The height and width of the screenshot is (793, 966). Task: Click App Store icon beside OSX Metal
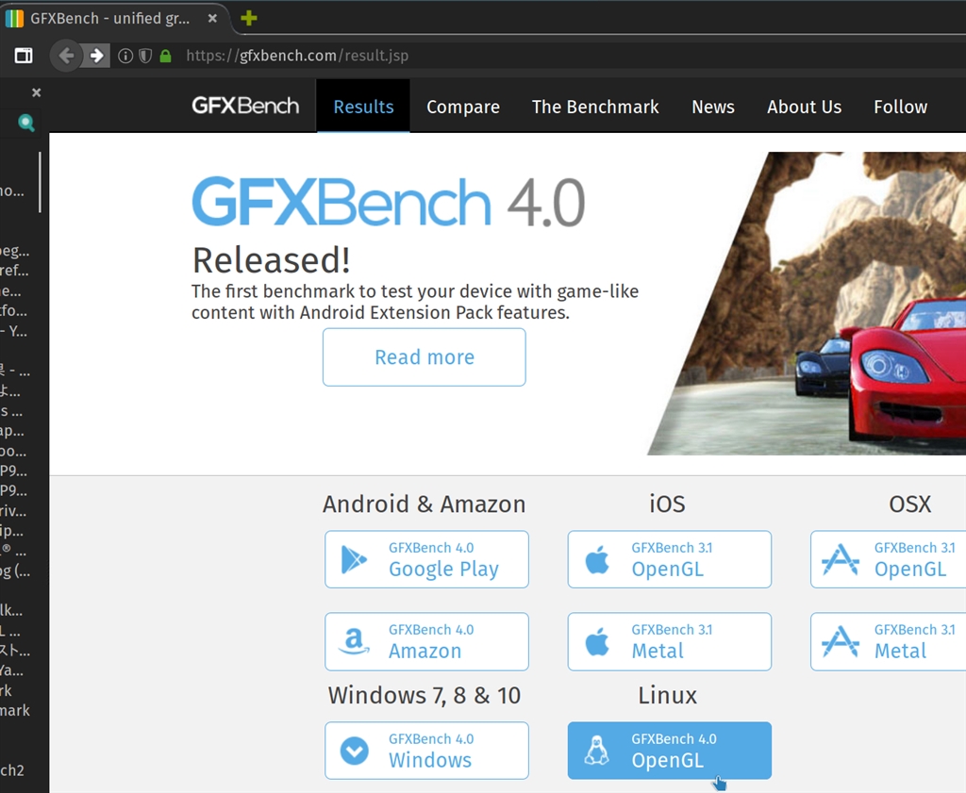pyautogui.click(x=841, y=641)
